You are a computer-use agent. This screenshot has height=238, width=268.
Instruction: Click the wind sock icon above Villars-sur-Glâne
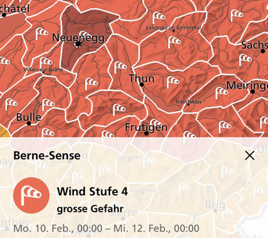click(46, 62)
